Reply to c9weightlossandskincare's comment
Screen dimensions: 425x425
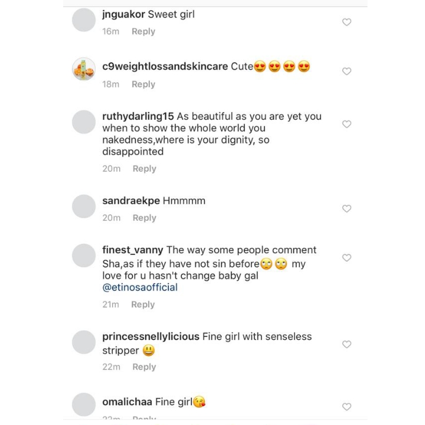[143, 84]
